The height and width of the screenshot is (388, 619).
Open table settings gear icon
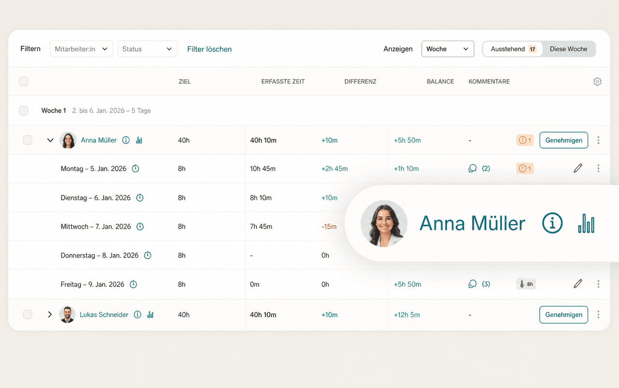[597, 82]
